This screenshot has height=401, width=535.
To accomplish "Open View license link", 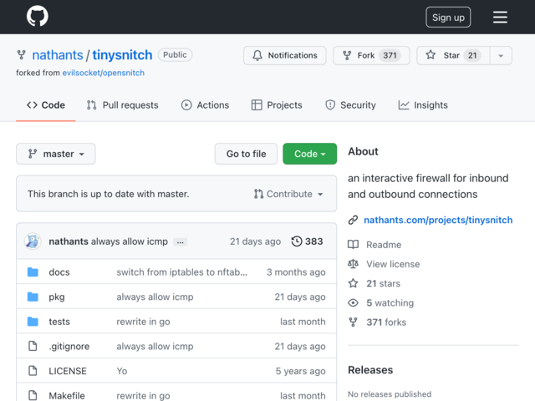I will (393, 264).
